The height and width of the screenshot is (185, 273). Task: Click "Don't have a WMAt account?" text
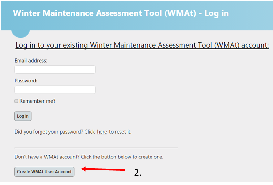(x=47, y=157)
